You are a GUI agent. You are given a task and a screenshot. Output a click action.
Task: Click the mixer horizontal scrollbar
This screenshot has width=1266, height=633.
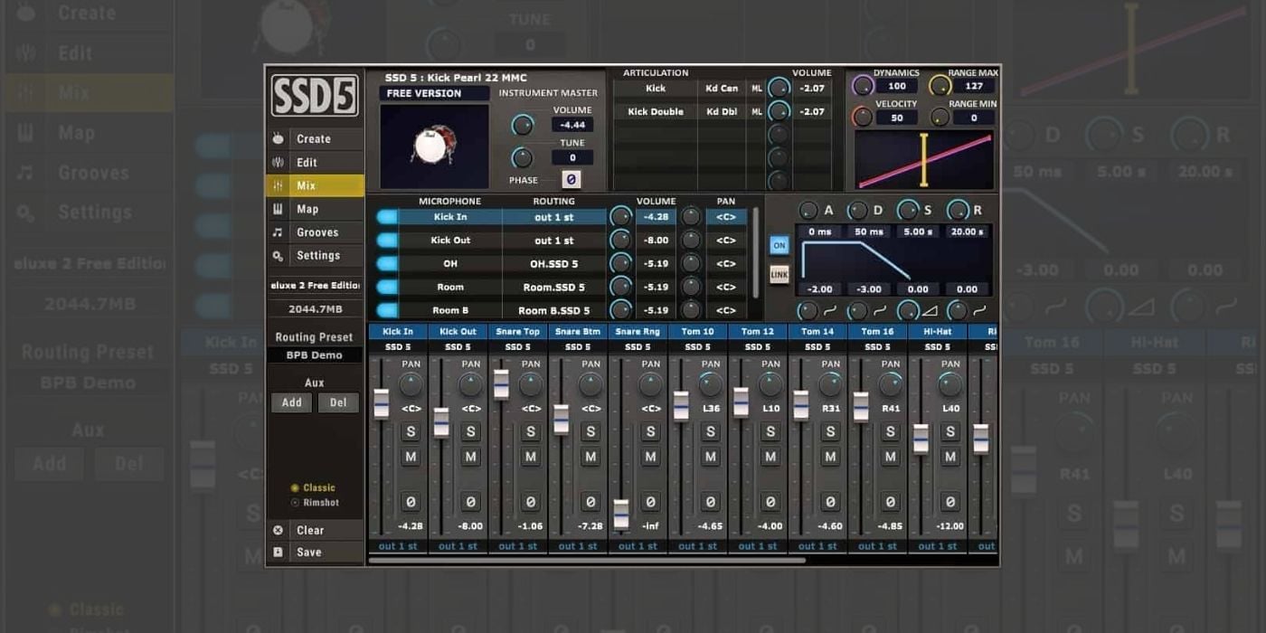coord(587,561)
